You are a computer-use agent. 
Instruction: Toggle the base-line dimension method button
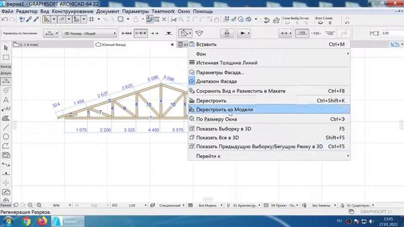(154, 33)
